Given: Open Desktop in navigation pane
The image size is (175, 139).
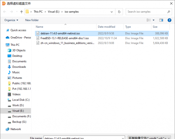Looking at the screenshot, I should [17, 56].
